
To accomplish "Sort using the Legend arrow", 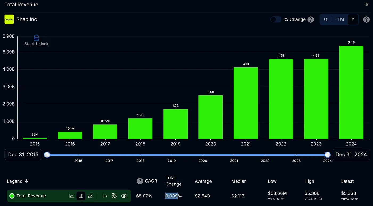I will click(26, 181).
